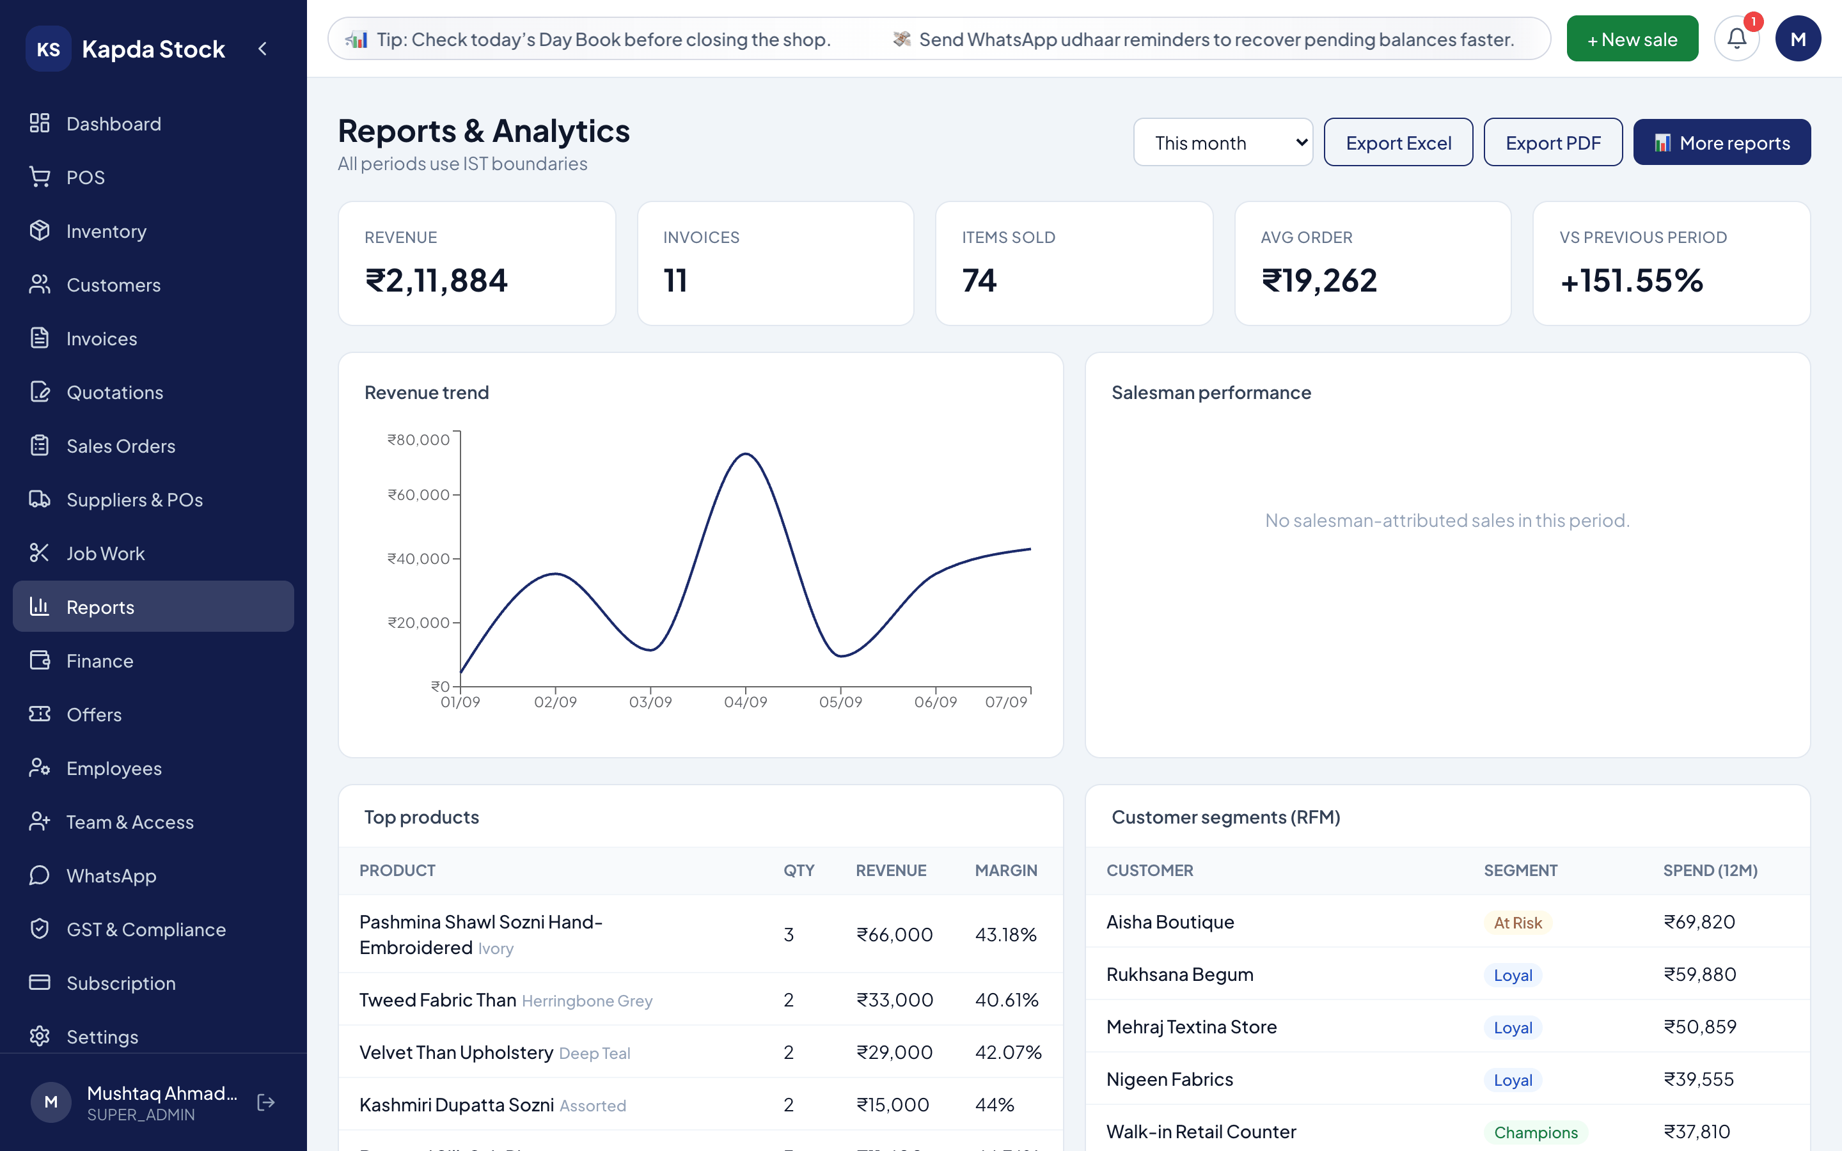Click the Offers ticket icon
Screen dimensions: 1842x1151
click(40, 714)
